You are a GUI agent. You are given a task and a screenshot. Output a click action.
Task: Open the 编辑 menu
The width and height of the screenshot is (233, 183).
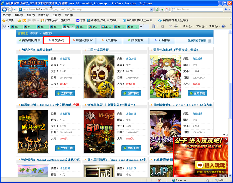point(19,15)
